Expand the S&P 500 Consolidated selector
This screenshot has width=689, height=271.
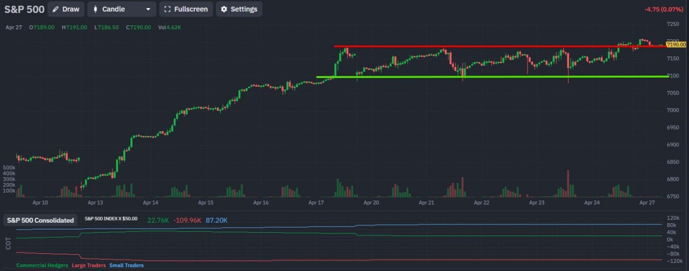(40, 220)
